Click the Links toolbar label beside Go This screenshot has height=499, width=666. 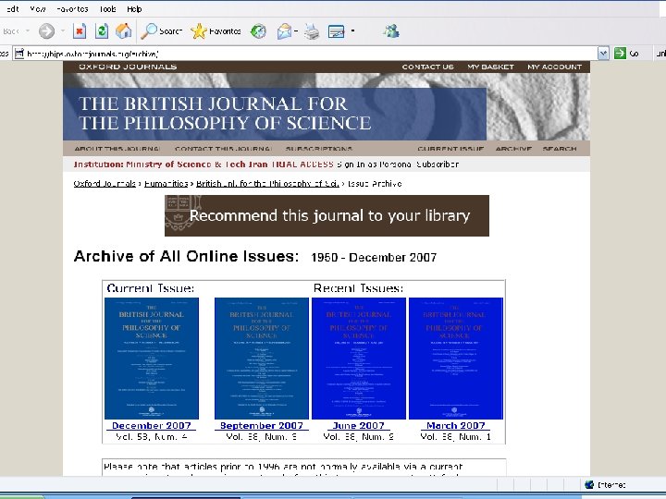pos(660,54)
